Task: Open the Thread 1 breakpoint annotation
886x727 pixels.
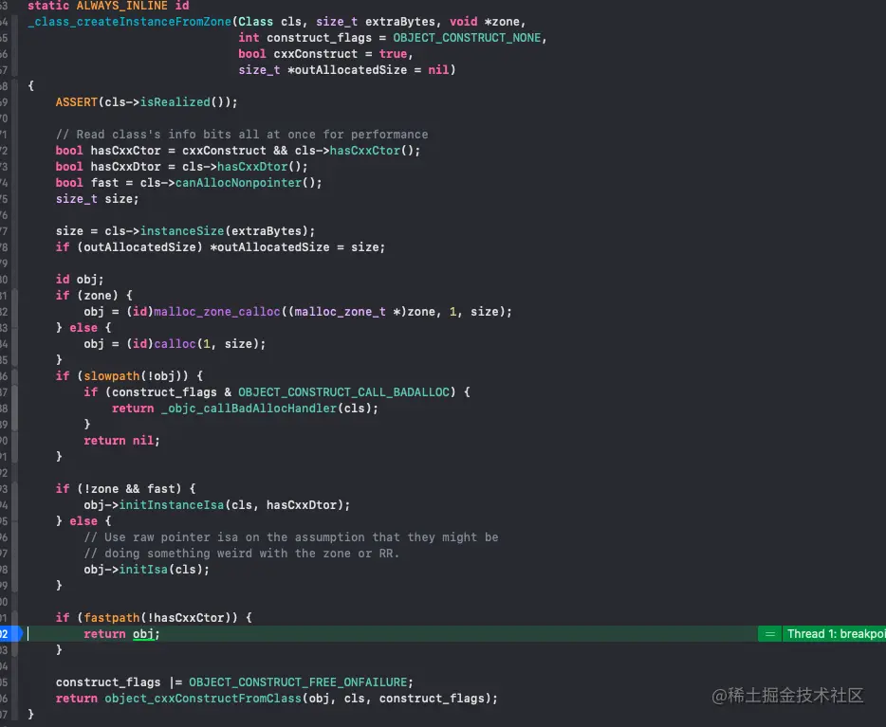Action: coord(835,634)
